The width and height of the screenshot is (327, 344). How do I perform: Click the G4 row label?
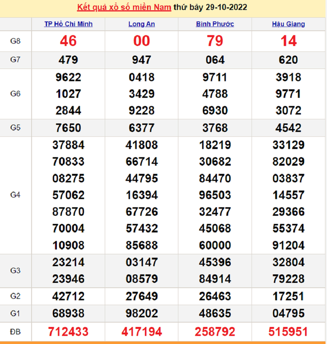pyautogui.click(x=15, y=195)
